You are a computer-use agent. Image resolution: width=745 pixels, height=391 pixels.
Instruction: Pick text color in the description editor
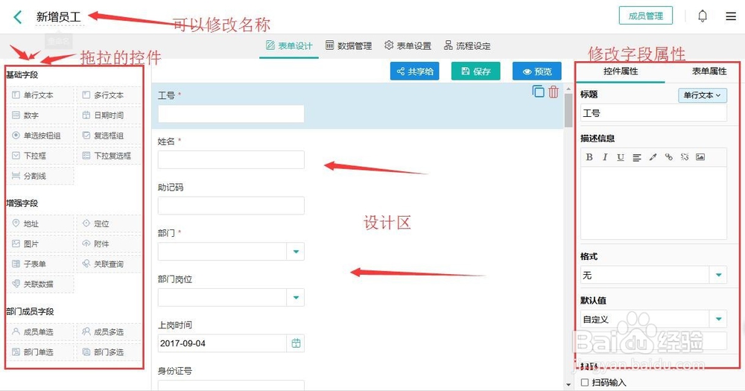pyautogui.click(x=653, y=157)
